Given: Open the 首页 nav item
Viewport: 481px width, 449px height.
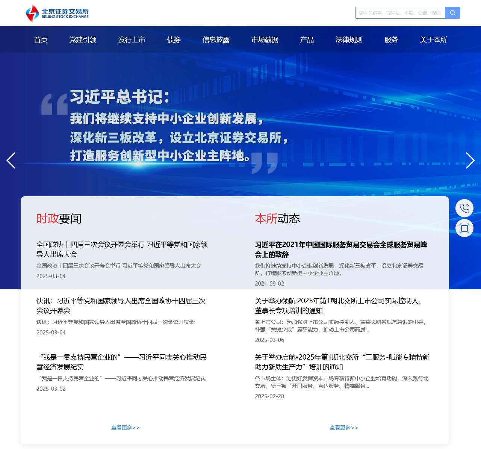Looking at the screenshot, I should [41, 40].
